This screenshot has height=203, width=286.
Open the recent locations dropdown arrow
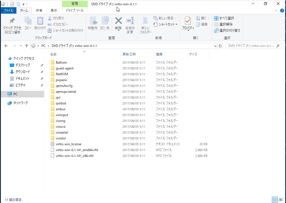21,46
